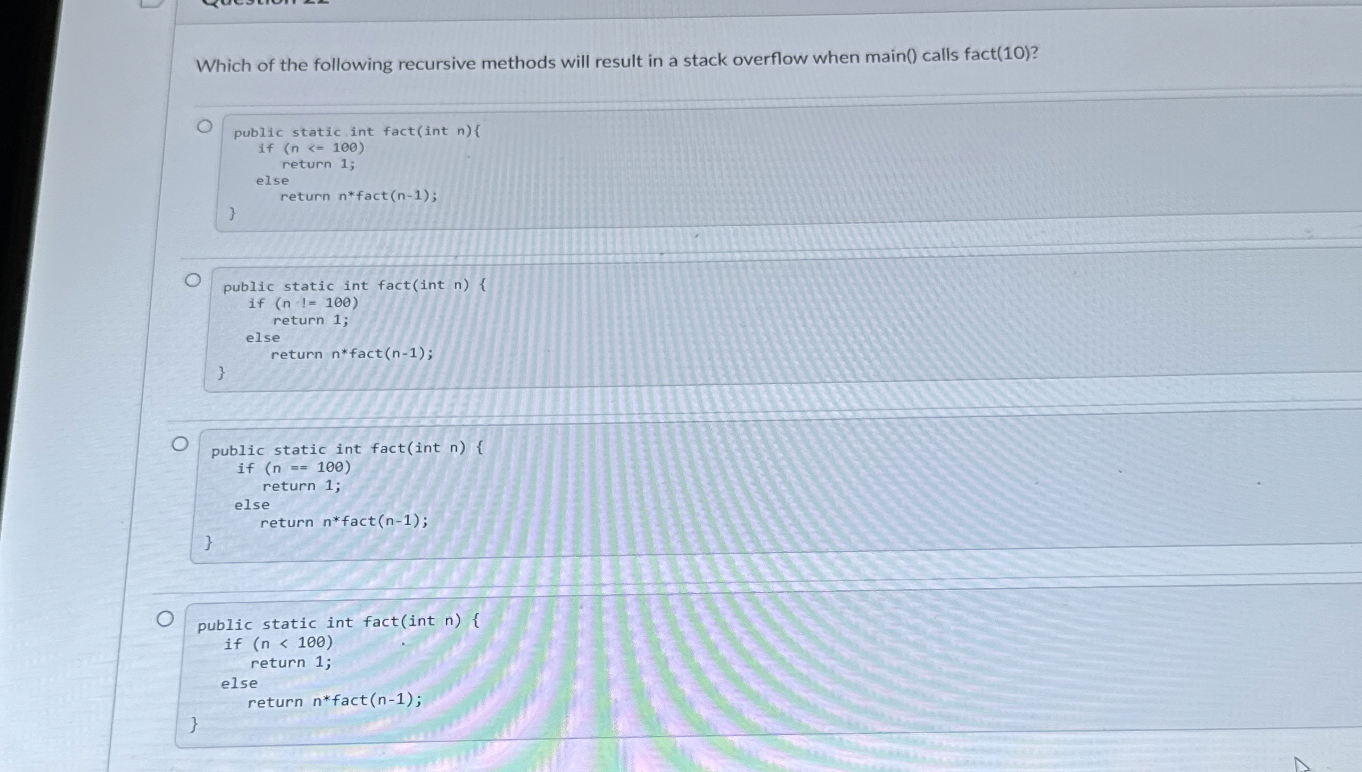Image resolution: width=1362 pixels, height=772 pixels.
Task: Click method signature in second answer block
Action: [354, 285]
